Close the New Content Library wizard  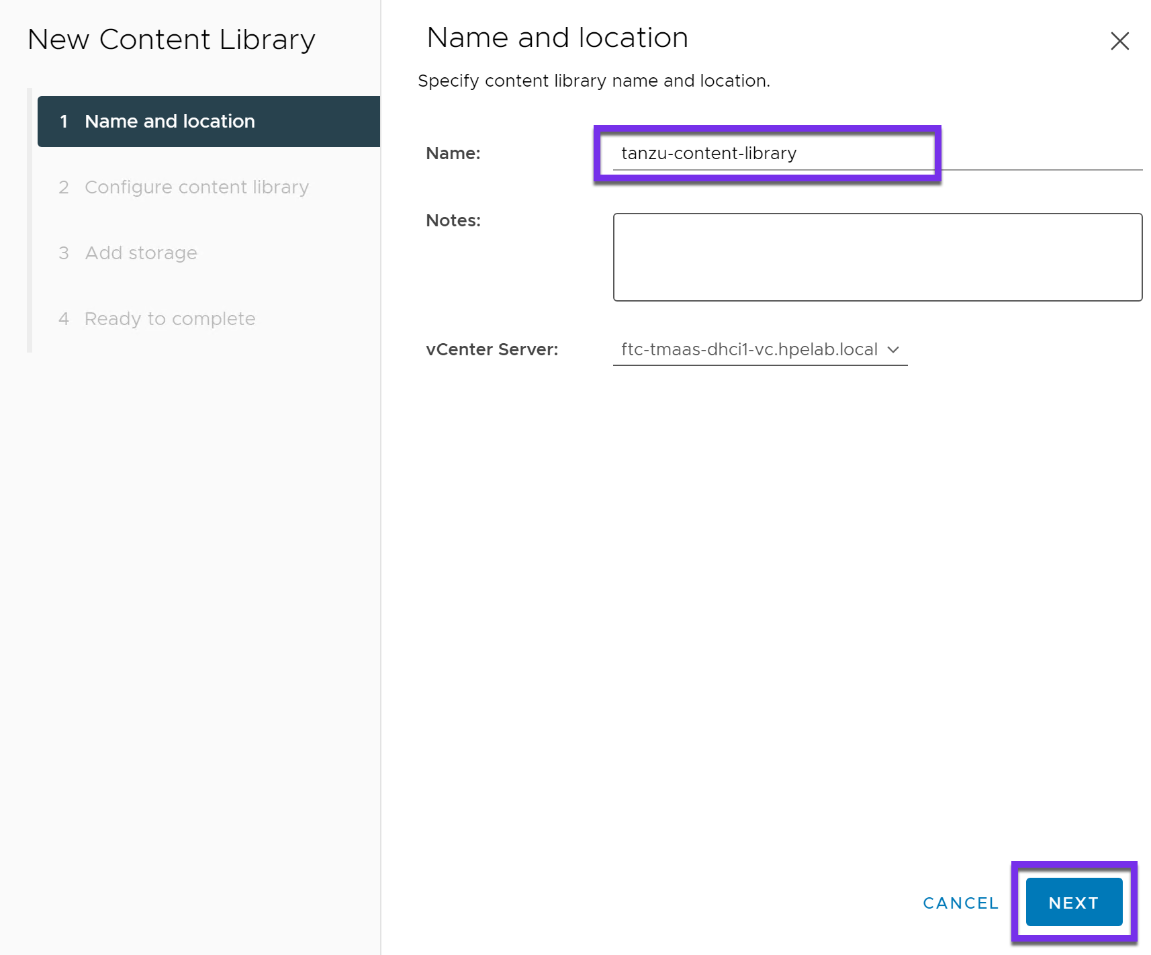point(1119,42)
